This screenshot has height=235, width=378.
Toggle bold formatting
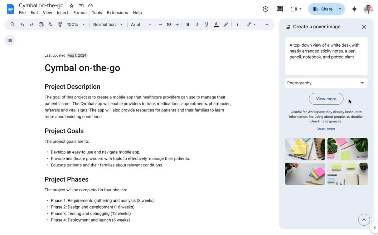coord(188,24)
